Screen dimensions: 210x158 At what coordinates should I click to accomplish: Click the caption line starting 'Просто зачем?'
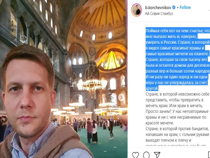[x=177, y=111]
